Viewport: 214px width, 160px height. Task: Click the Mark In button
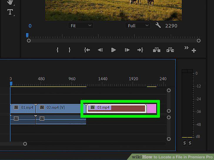57,50
